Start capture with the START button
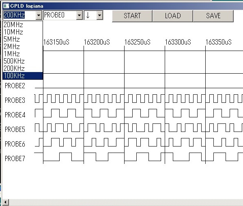This screenshot has height=206, width=243. coord(132,16)
